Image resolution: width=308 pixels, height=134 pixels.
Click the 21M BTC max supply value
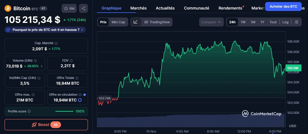coord(25,100)
